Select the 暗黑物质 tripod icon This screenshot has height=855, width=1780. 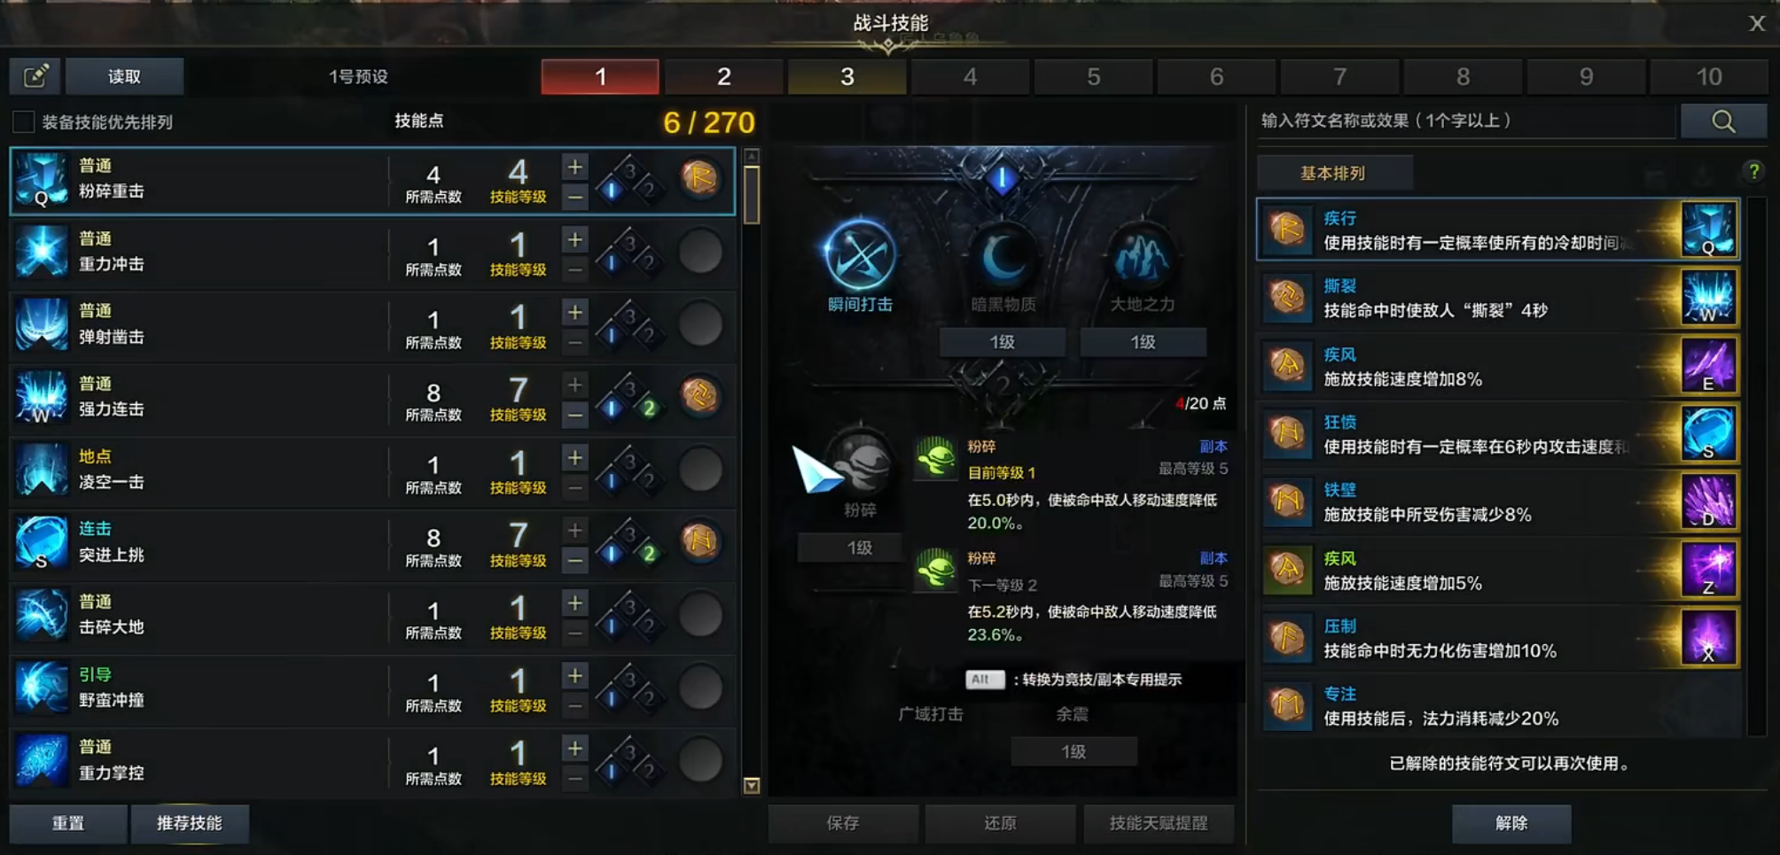tap(1003, 257)
